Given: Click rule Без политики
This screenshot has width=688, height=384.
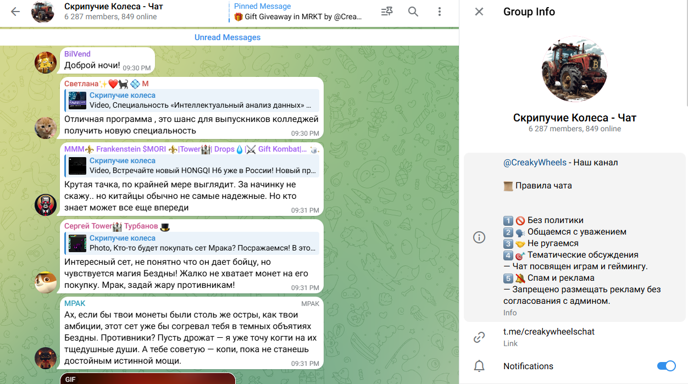Looking at the screenshot, I should click(x=556, y=220).
